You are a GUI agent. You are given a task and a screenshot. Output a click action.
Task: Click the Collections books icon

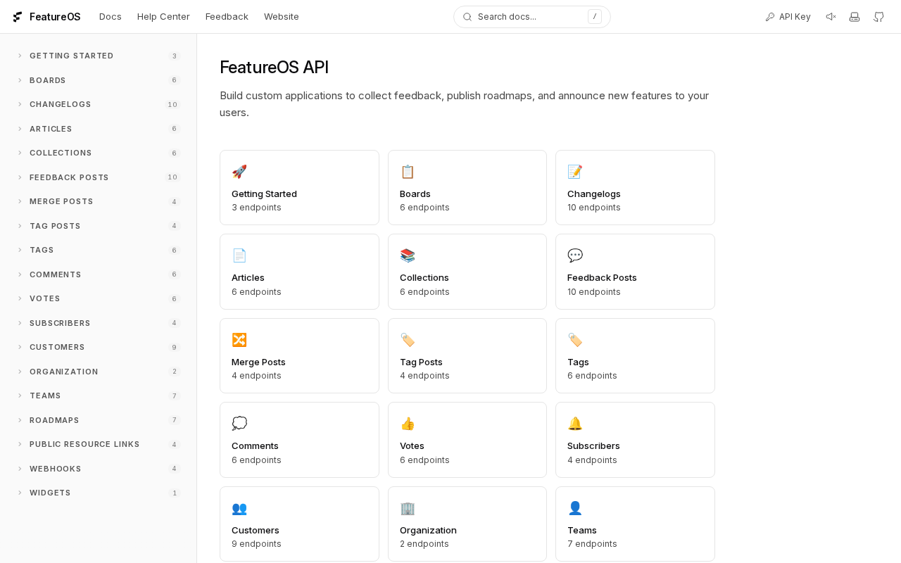408,255
